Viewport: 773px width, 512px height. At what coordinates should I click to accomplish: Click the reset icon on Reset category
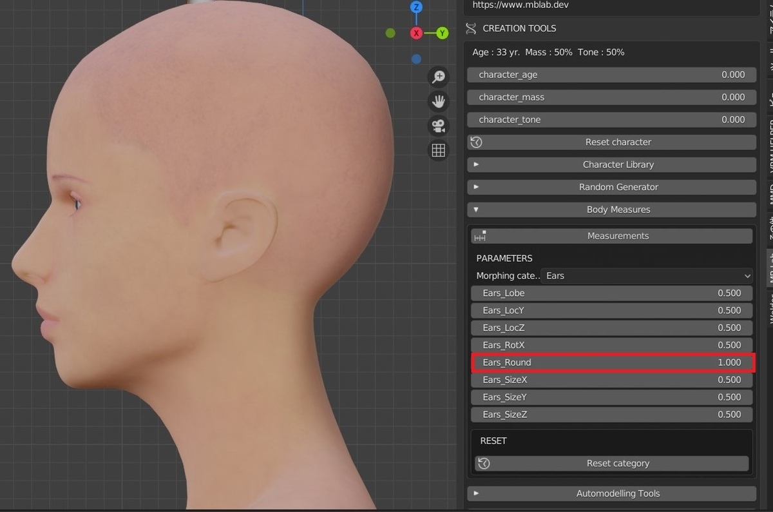click(x=484, y=463)
